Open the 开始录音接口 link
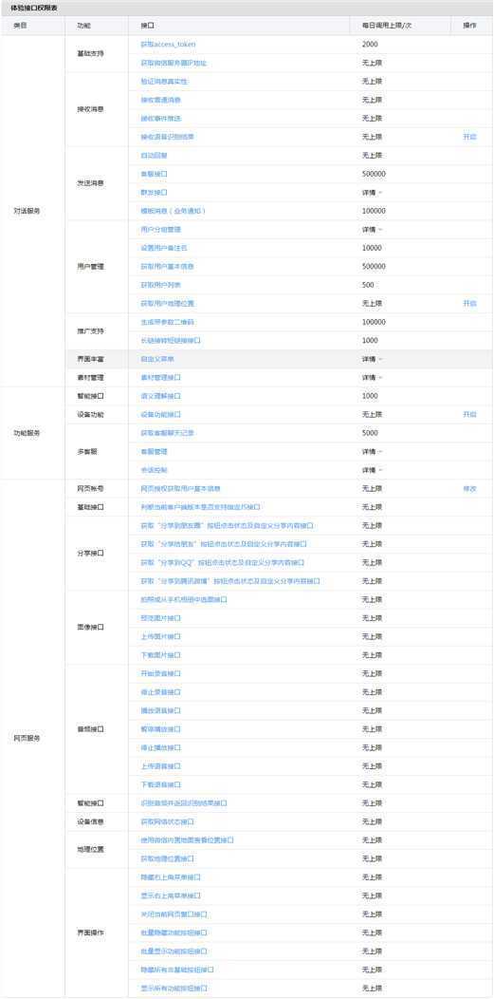The image size is (494, 999). 160,673
